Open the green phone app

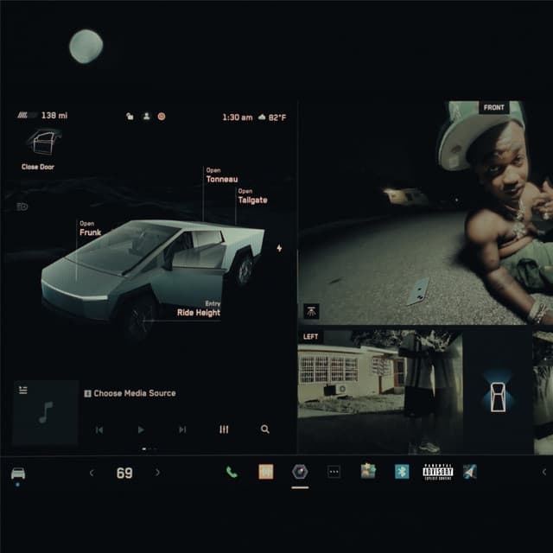(x=232, y=472)
